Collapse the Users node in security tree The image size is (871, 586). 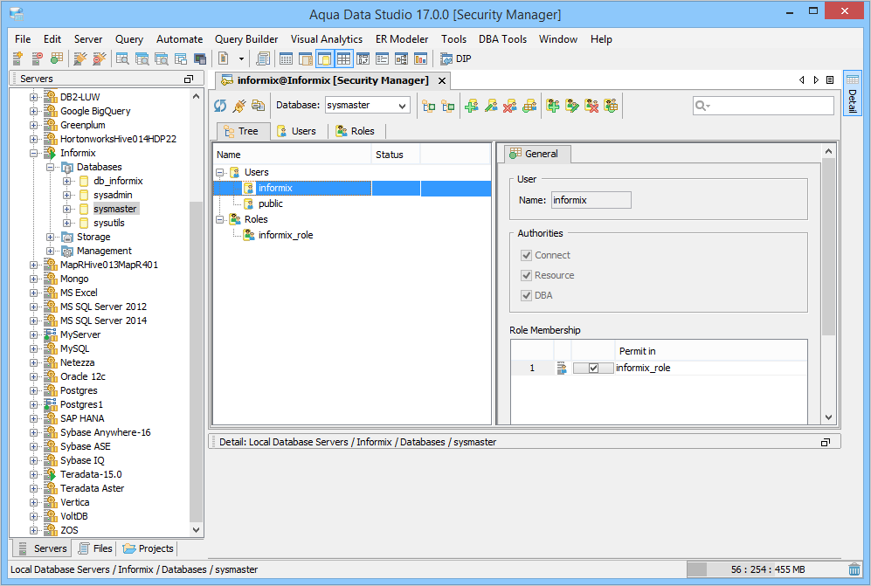pyautogui.click(x=220, y=172)
